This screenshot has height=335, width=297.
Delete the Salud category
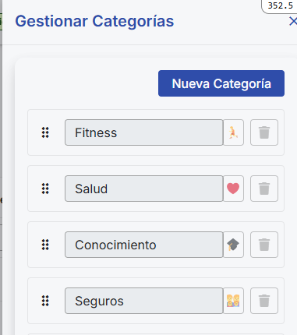[264, 189]
